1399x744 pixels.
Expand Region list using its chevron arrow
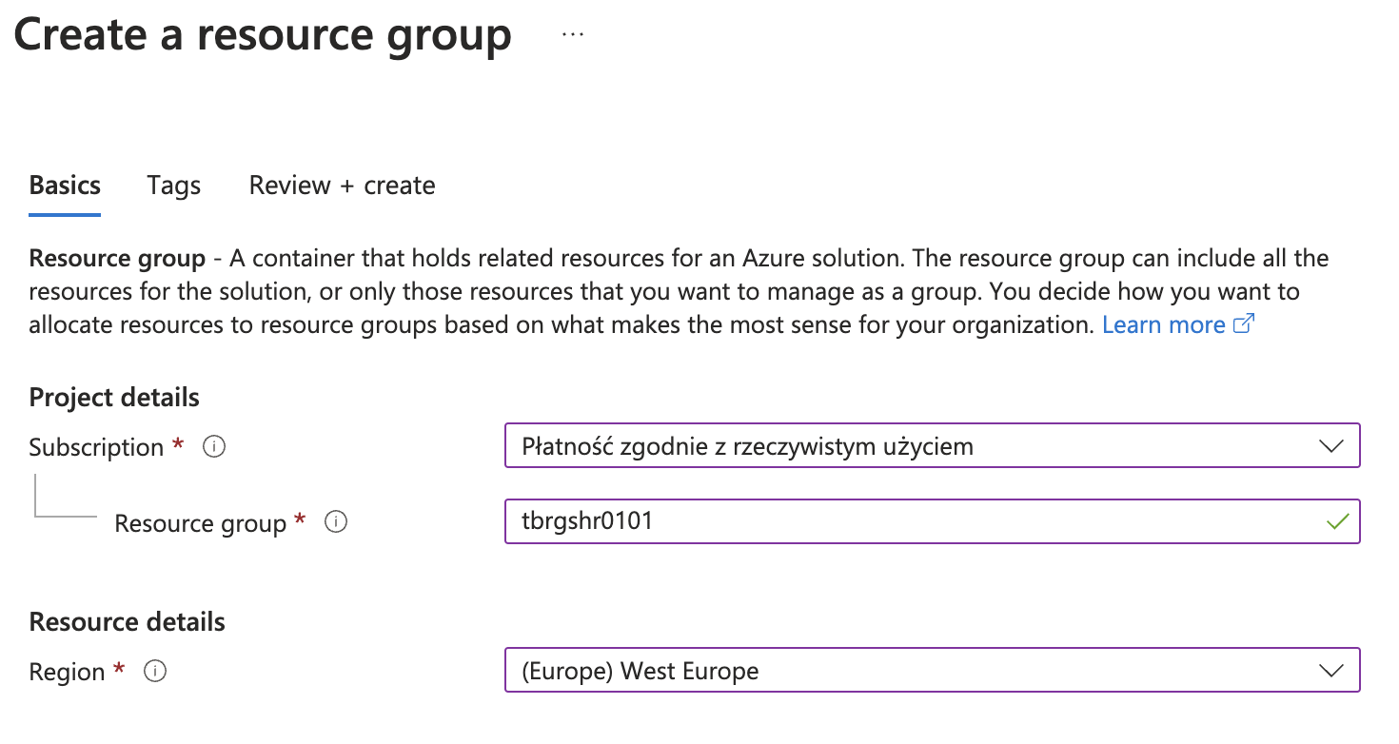(1331, 671)
